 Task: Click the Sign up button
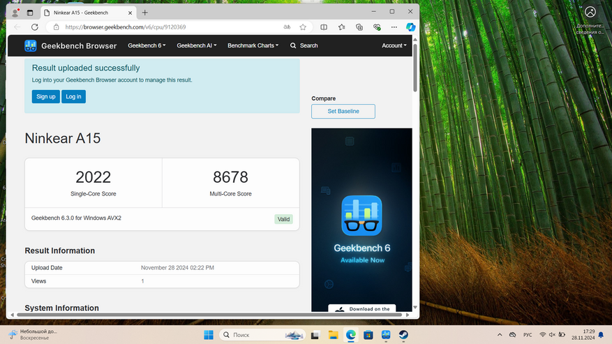45,96
